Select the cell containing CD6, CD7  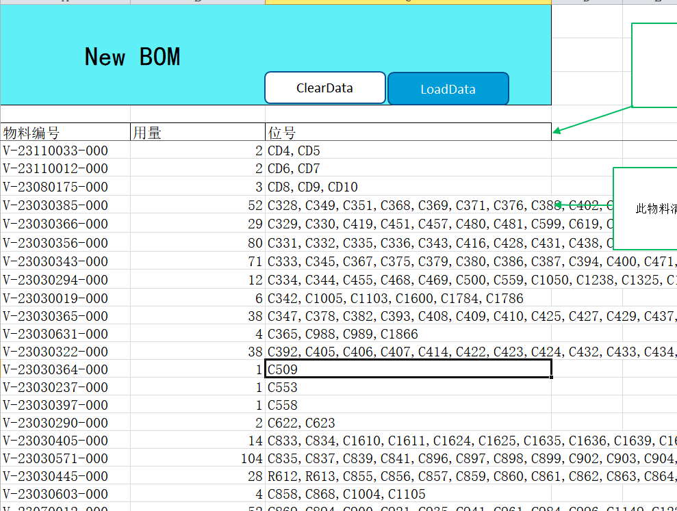coord(409,168)
